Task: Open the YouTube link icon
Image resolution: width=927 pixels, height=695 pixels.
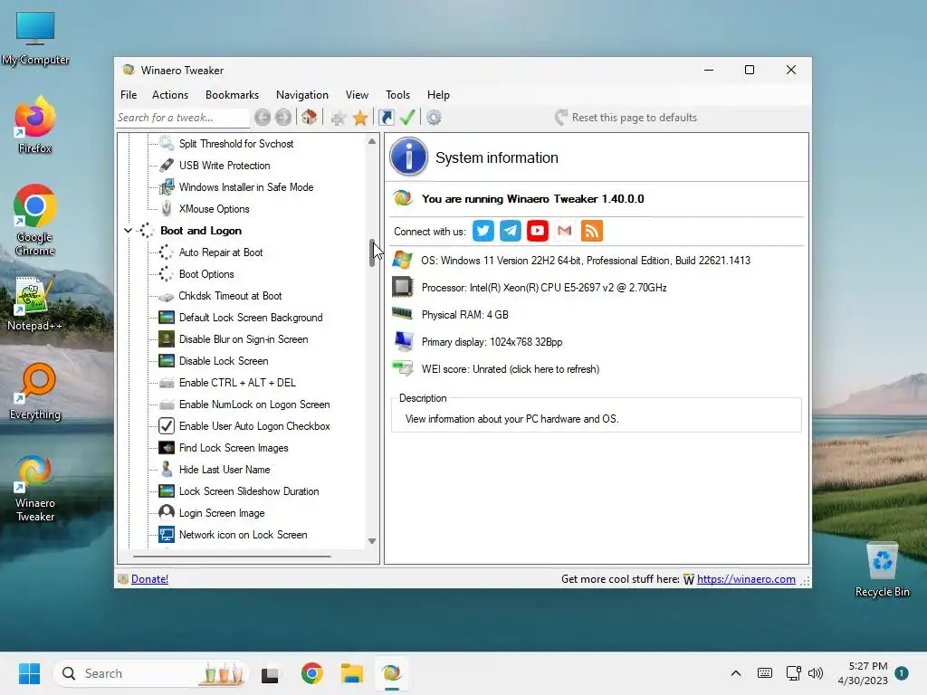Action: pos(538,231)
